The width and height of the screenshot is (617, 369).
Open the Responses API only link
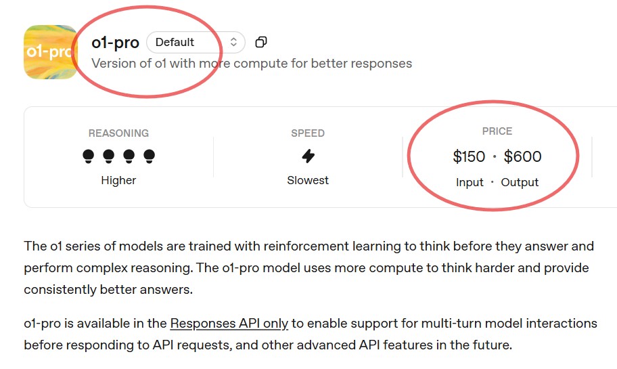229,324
